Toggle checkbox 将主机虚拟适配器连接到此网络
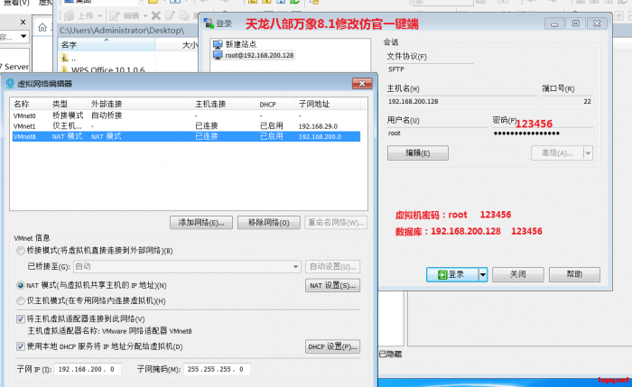The width and height of the screenshot is (632, 387). coord(21,319)
